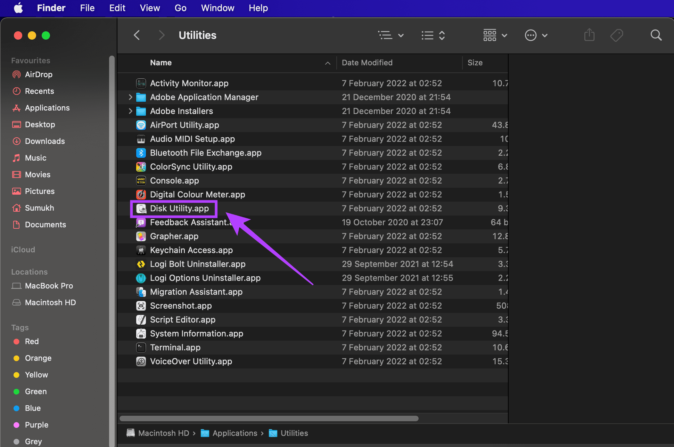Image resolution: width=674 pixels, height=447 pixels.
Task: Select Sumukh home folder in sidebar
Action: [x=39, y=208]
